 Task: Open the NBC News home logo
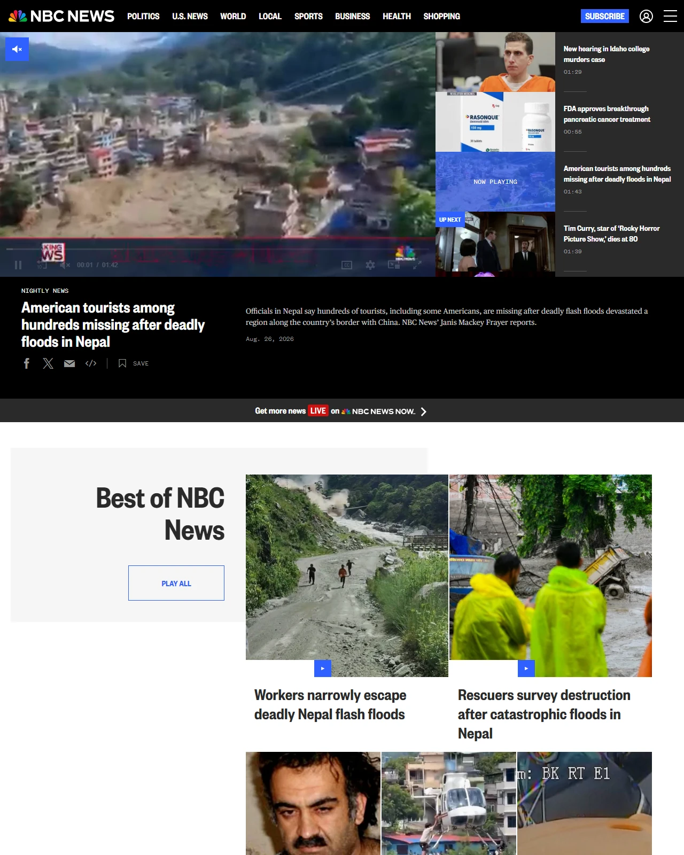point(61,16)
